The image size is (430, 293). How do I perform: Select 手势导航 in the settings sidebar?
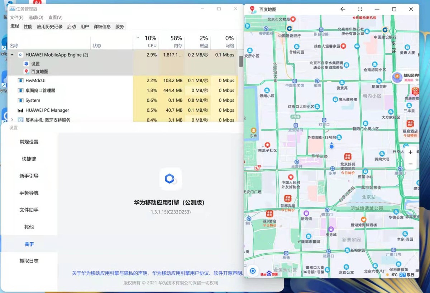(x=29, y=193)
